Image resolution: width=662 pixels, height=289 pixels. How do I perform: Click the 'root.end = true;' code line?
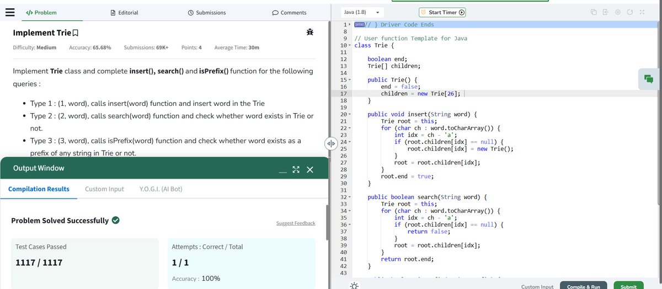point(407,176)
